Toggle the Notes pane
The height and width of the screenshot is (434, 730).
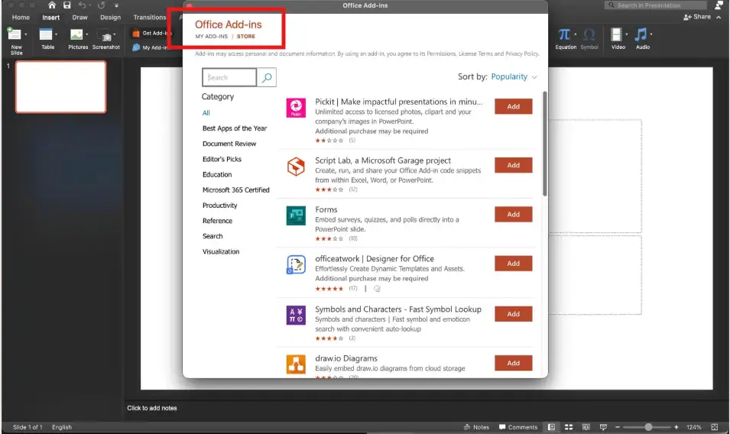[x=475, y=427]
